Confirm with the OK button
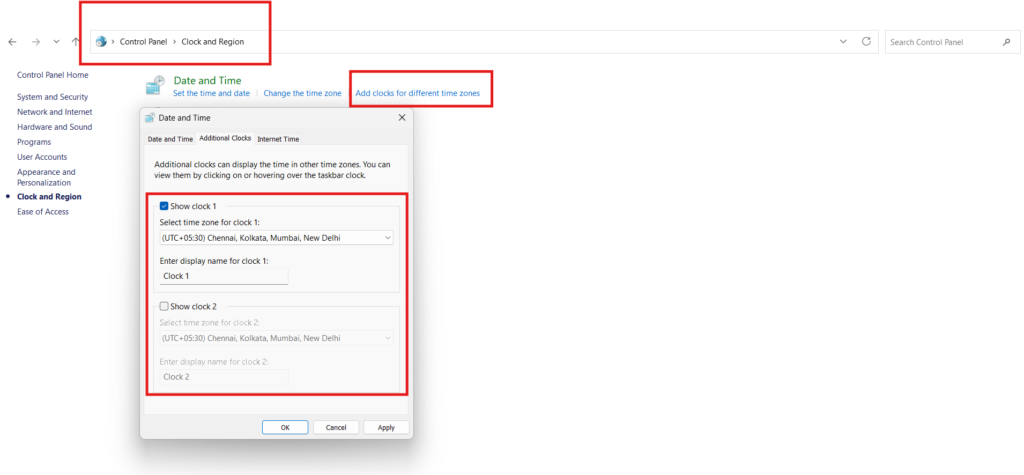 [285, 427]
